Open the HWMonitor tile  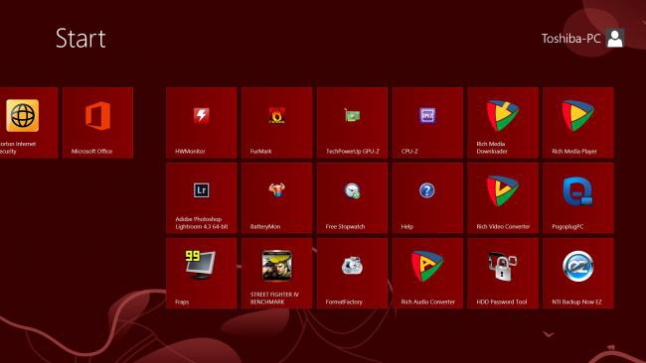tap(202, 123)
